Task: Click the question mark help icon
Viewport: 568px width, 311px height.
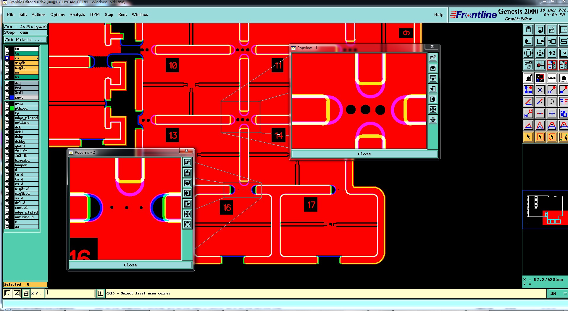Action: pos(563,53)
